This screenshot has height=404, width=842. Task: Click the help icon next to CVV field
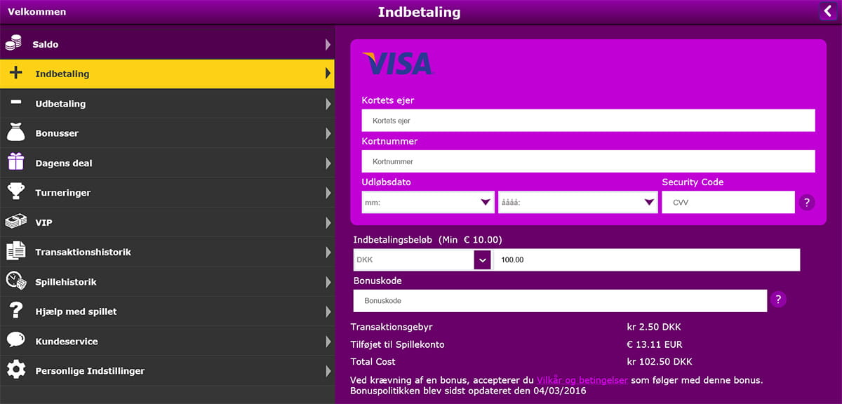pyautogui.click(x=806, y=203)
